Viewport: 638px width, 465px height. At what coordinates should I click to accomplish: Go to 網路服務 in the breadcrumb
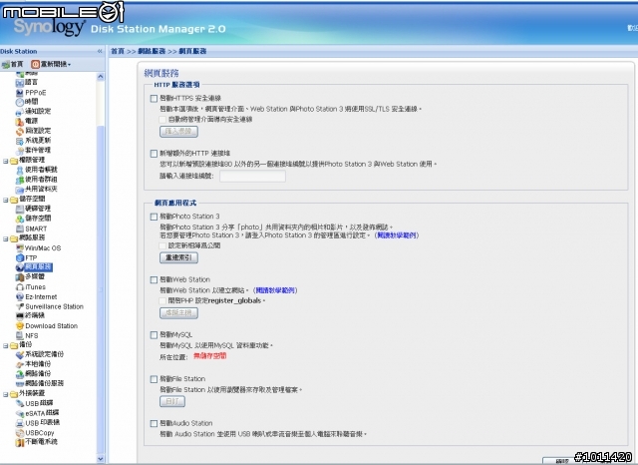click(152, 51)
